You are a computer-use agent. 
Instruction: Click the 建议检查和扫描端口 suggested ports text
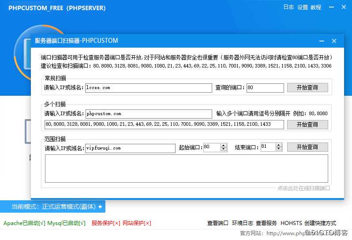pos(186,66)
